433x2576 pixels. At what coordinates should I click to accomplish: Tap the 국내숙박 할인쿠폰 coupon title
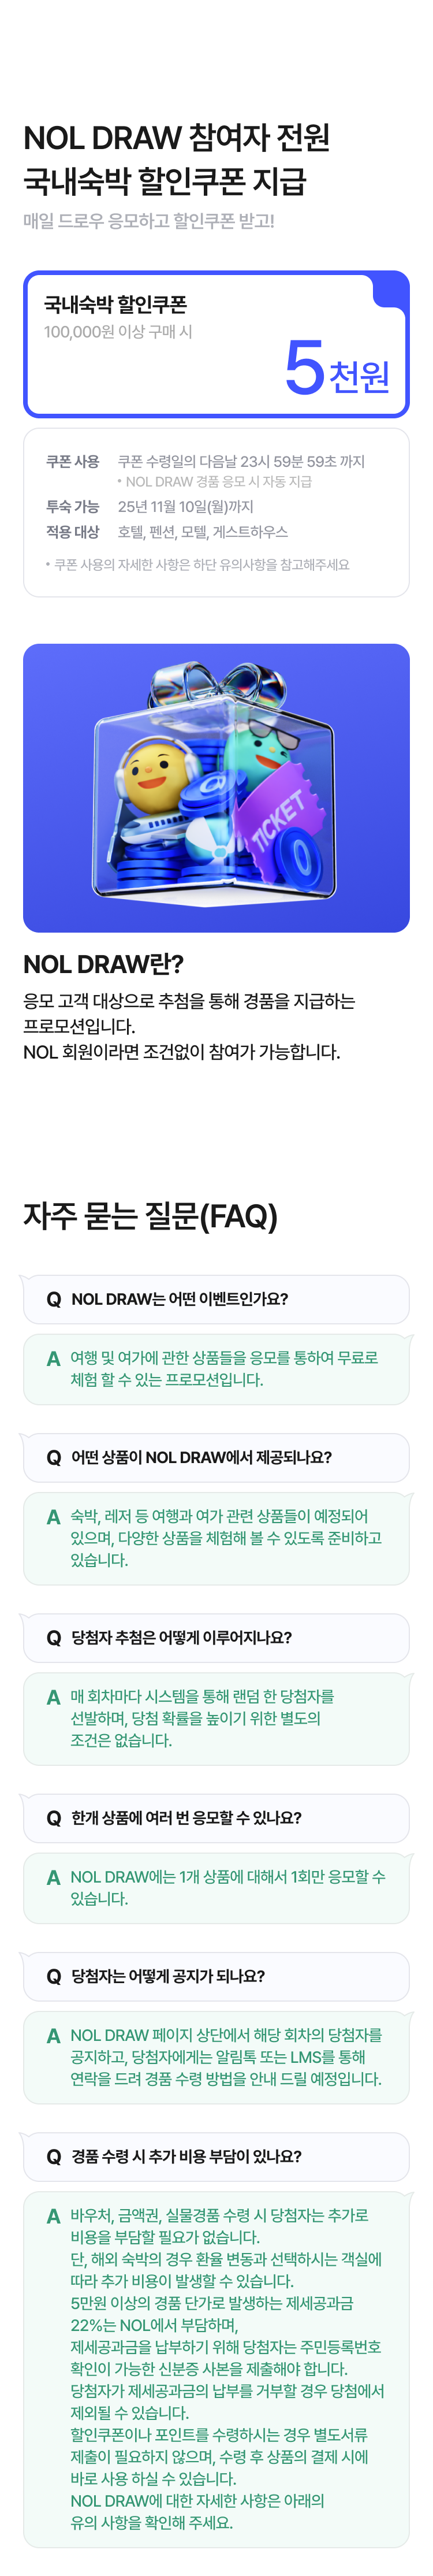click(x=115, y=305)
